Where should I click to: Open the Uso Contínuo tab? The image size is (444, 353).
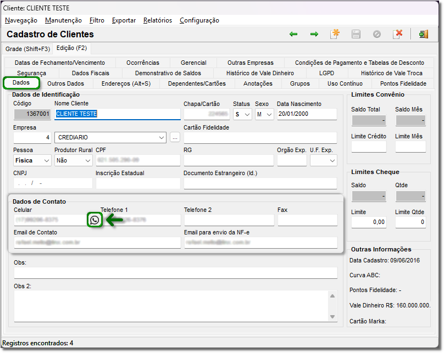point(345,83)
